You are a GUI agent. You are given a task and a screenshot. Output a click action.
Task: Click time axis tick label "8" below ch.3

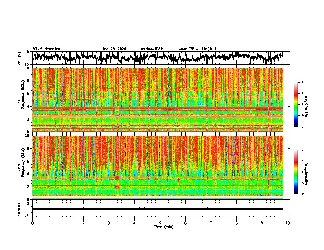pyautogui.click(x=236, y=223)
